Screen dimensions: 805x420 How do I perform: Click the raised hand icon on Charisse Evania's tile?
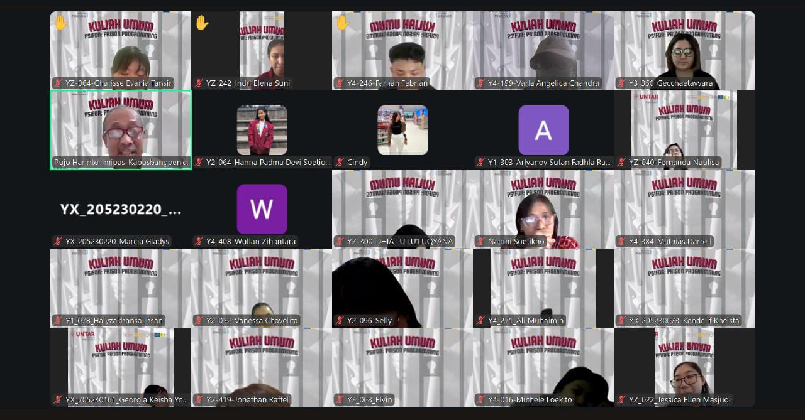coord(60,23)
